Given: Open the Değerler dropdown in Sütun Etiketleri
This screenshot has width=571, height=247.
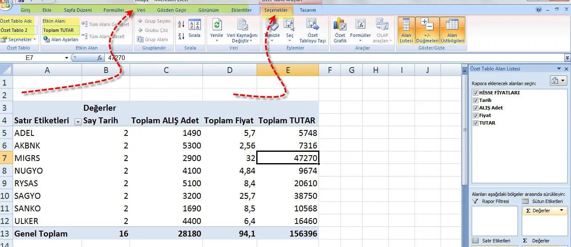Looking at the screenshot, I should click(x=561, y=211).
